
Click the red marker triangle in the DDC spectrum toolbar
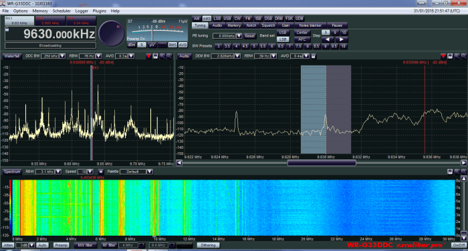click(148, 56)
